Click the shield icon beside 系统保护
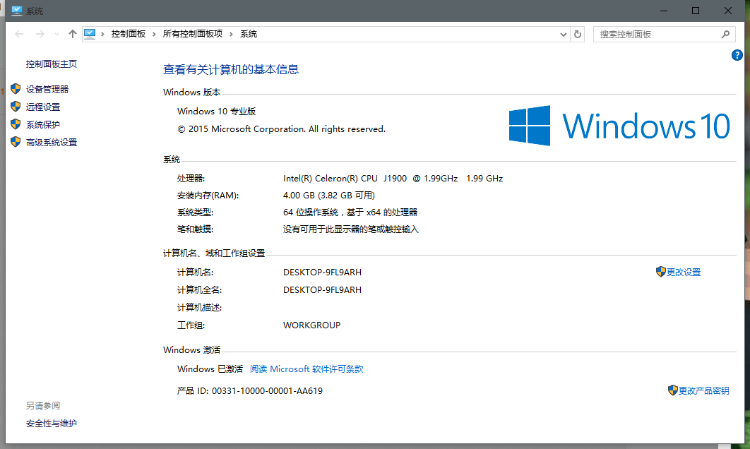This screenshot has height=449, width=750. [16, 124]
